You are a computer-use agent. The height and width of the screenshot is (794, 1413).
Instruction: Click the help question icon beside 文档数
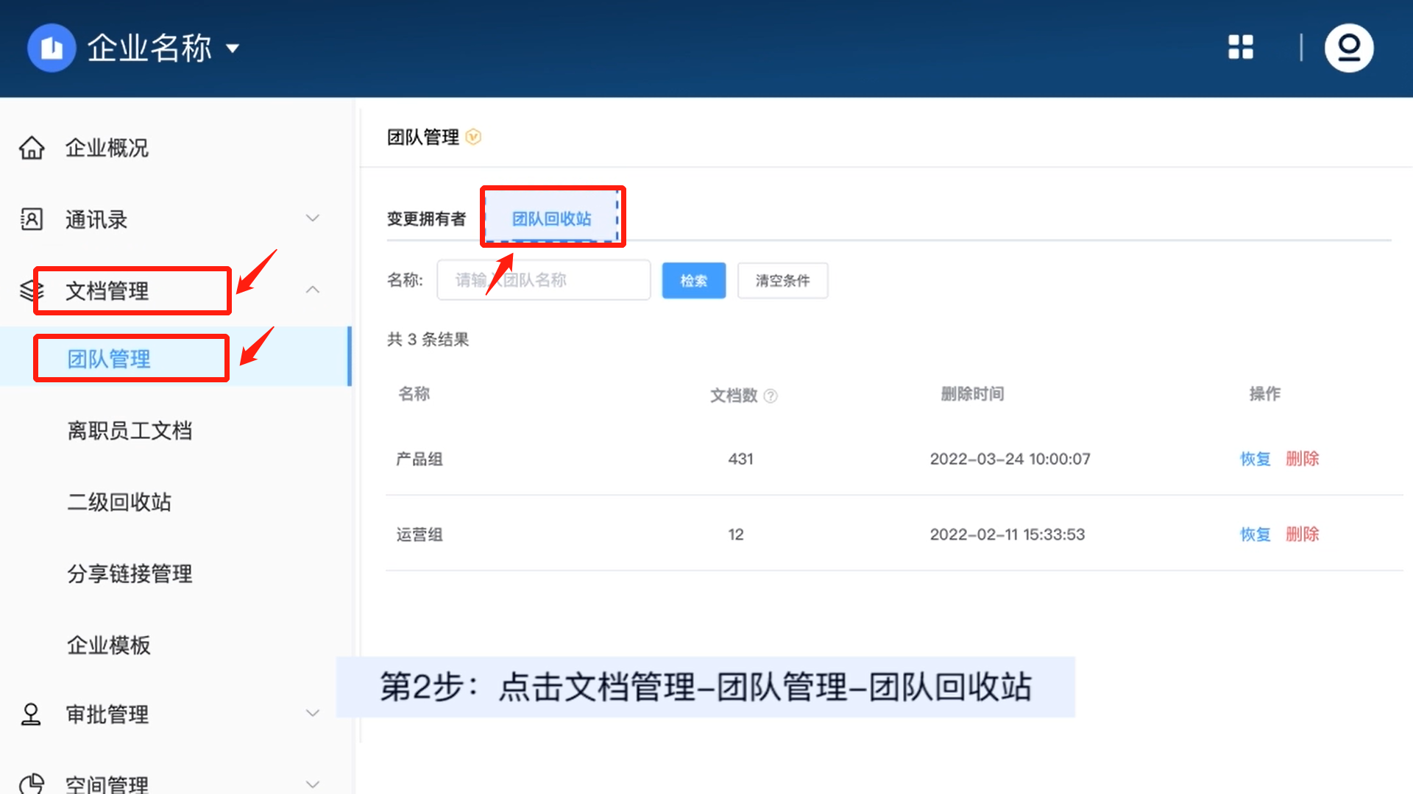(x=771, y=396)
